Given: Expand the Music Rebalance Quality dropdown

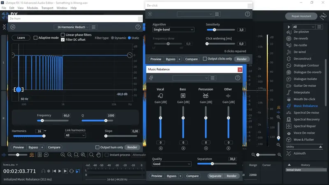Looking at the screenshot, I should click(171, 164).
